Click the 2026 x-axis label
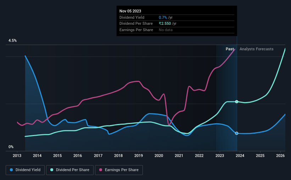The height and width of the screenshot is (180, 291). [280, 156]
